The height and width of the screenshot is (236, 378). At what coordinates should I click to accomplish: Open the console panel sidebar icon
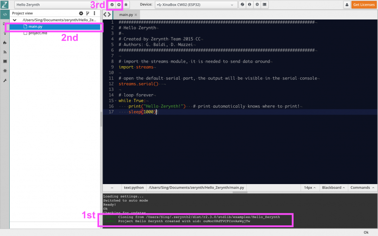5,62
